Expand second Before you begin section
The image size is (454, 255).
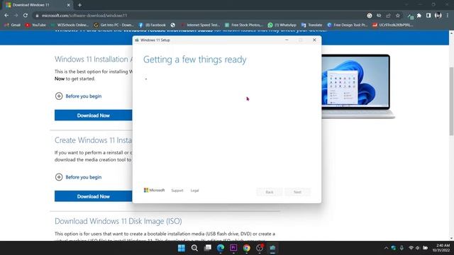pos(78,177)
